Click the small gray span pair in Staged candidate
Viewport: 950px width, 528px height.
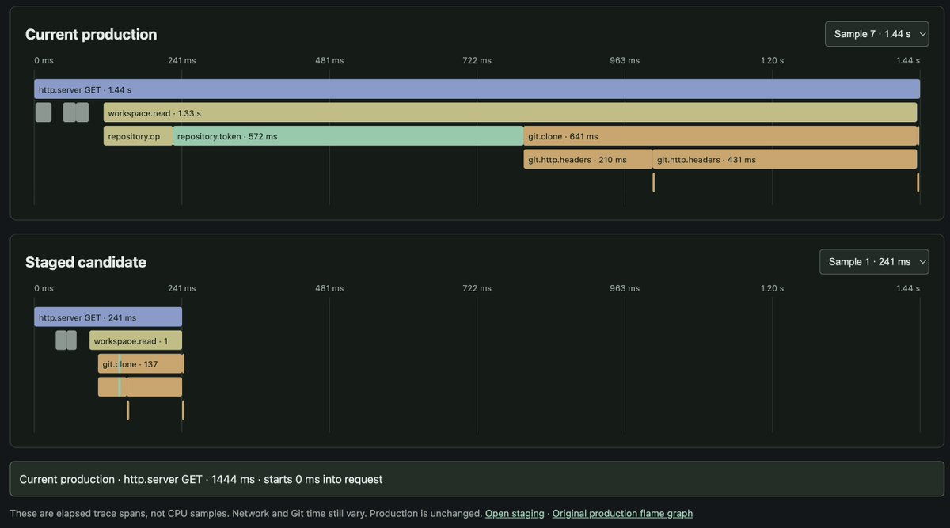(x=66, y=340)
